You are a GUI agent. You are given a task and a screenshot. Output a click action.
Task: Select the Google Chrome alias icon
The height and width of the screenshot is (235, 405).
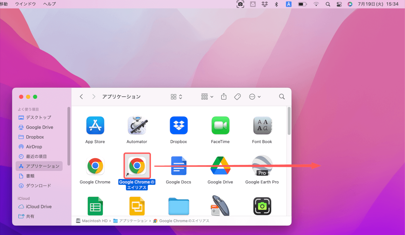coord(137,166)
